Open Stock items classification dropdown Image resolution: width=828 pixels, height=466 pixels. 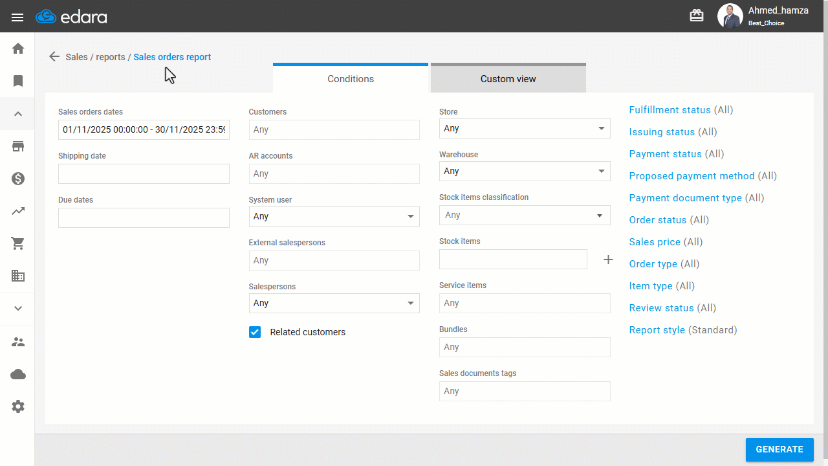click(x=525, y=215)
